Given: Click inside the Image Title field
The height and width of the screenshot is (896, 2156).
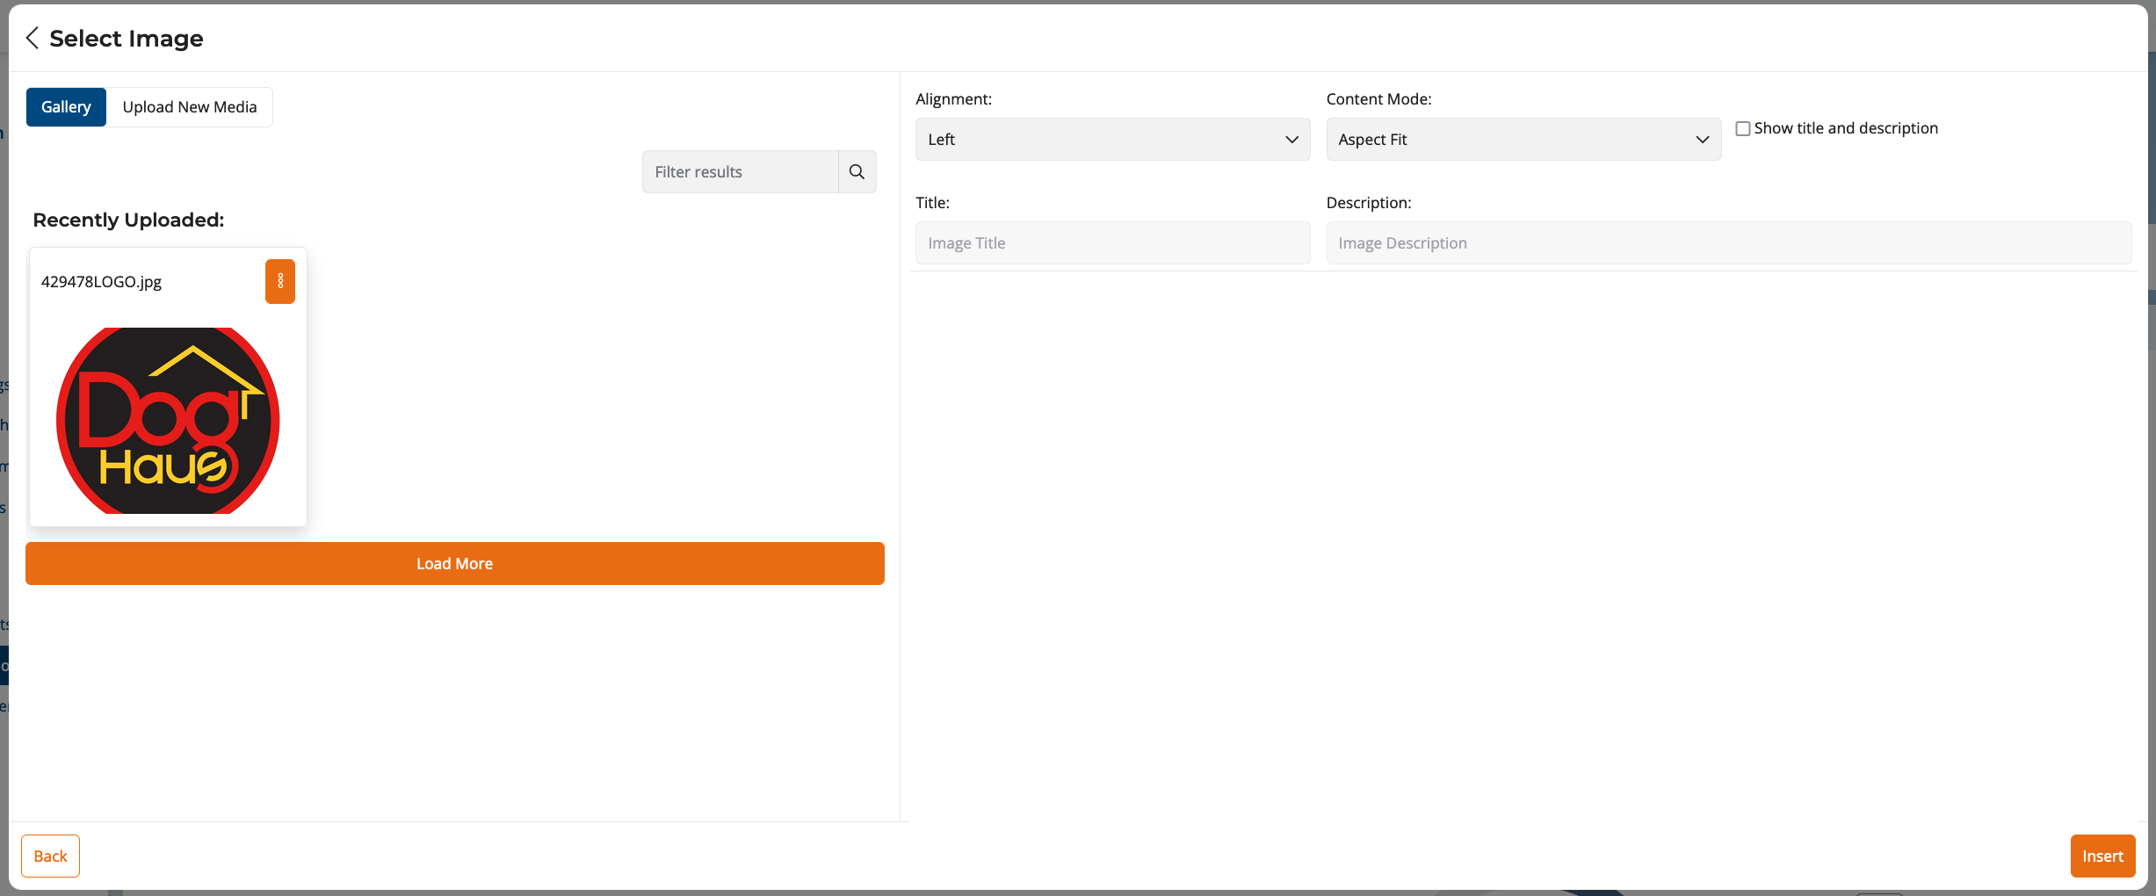Looking at the screenshot, I should tap(1111, 242).
